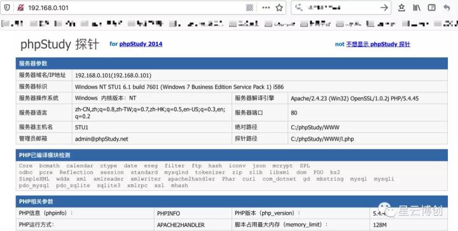
Task: Open the phpStudy 2014 link
Action: click(141, 44)
